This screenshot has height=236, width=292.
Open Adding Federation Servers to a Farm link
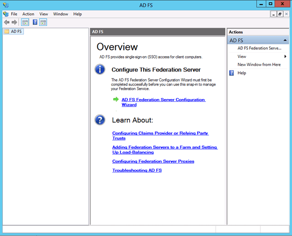[165, 150]
